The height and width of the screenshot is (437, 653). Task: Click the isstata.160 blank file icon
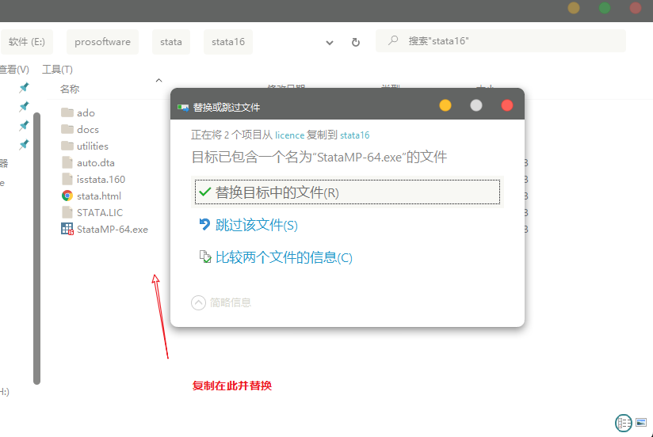coord(67,179)
